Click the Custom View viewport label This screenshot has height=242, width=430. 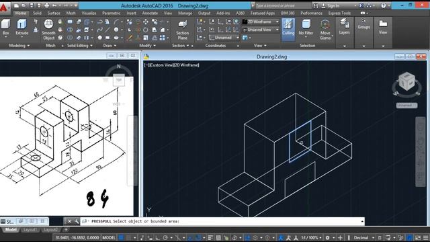tap(161, 65)
